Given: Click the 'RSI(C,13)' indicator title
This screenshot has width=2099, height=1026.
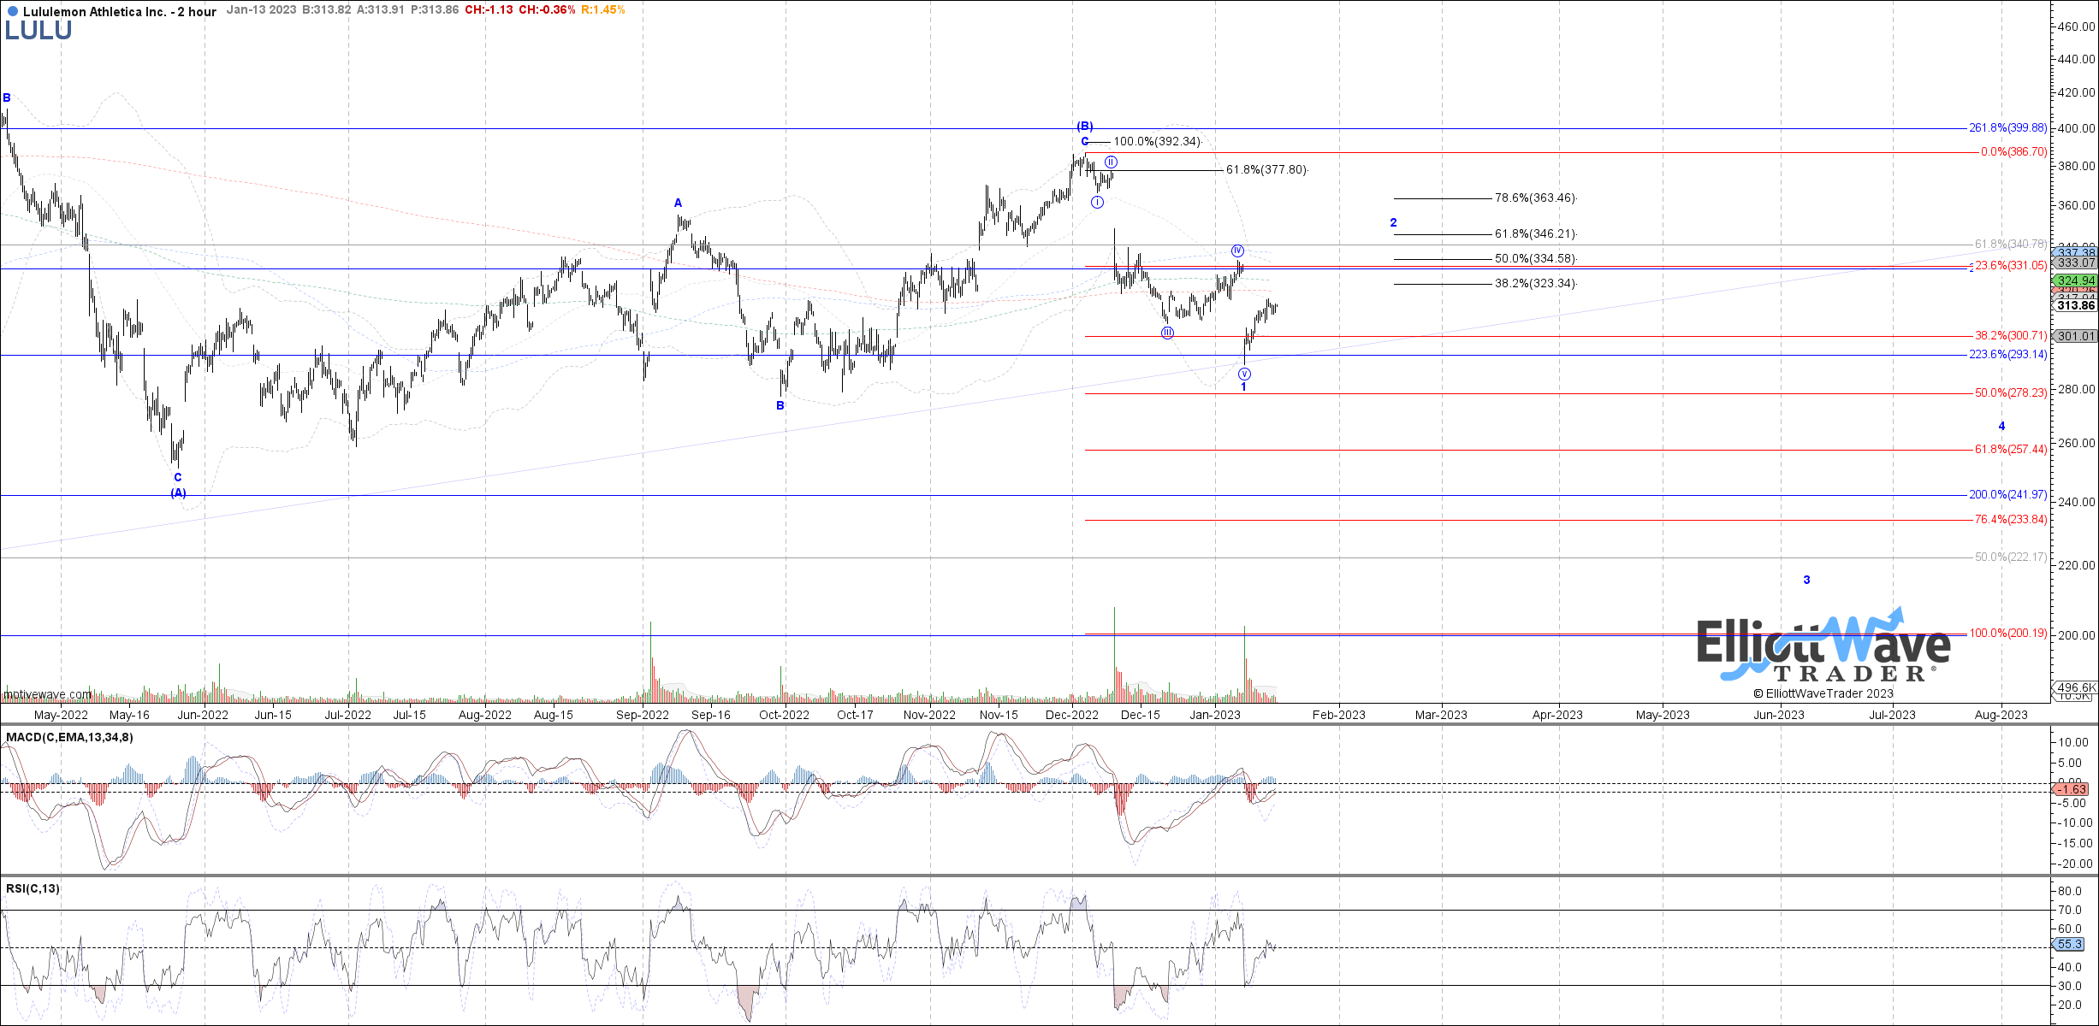Looking at the screenshot, I should [33, 889].
